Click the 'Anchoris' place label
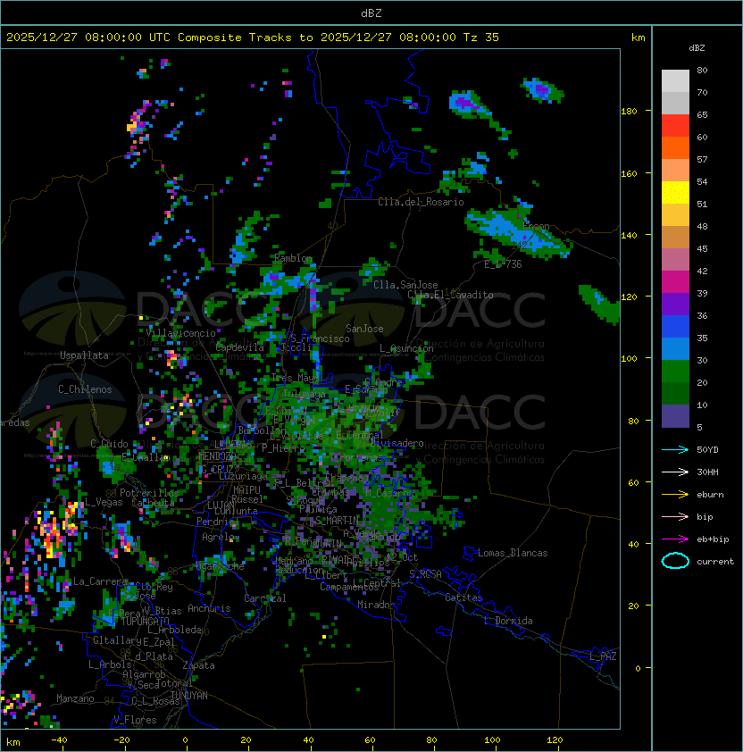This screenshot has width=743, height=752. (209, 608)
